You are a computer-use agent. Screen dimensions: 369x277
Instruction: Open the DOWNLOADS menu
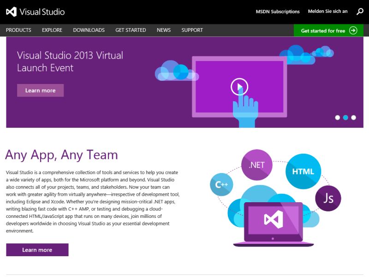point(89,30)
